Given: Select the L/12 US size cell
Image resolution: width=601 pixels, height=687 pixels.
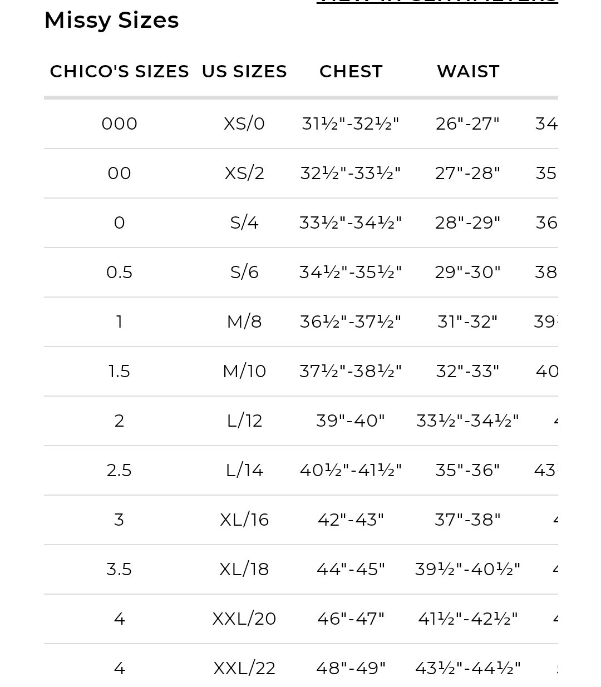Looking at the screenshot, I should (244, 421).
